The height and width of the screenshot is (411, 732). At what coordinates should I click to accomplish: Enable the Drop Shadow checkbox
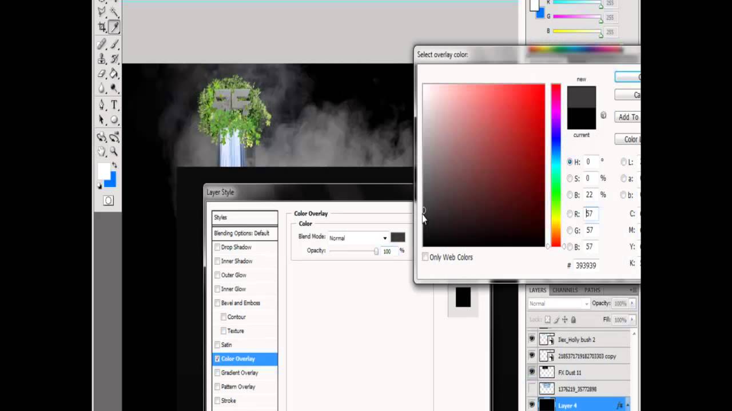[x=217, y=247]
